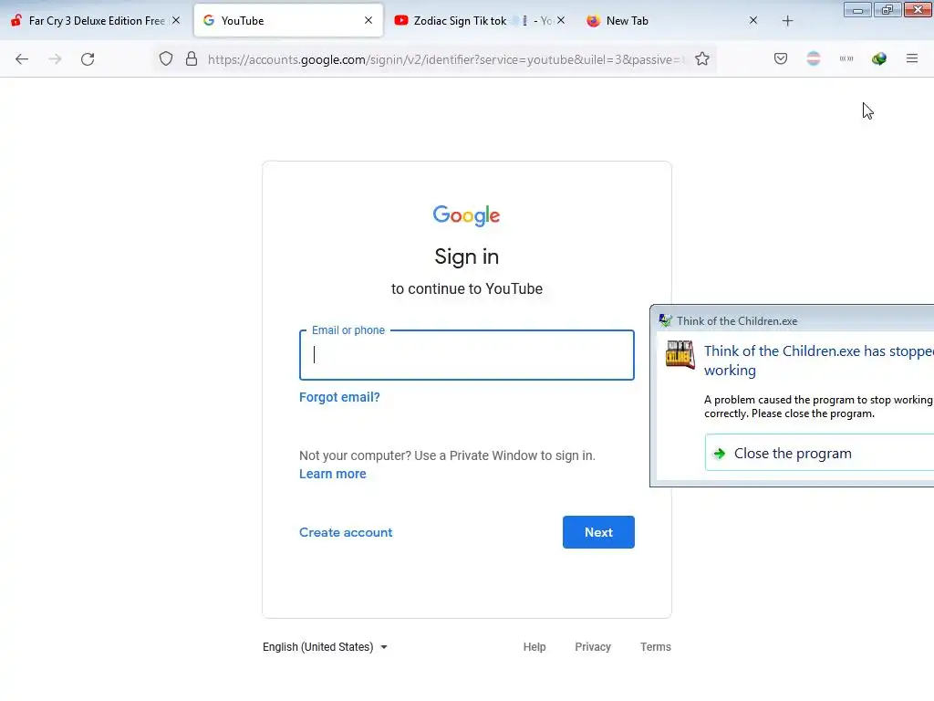934x701 pixels.
Task: Save page to Pocket
Action: click(781, 58)
